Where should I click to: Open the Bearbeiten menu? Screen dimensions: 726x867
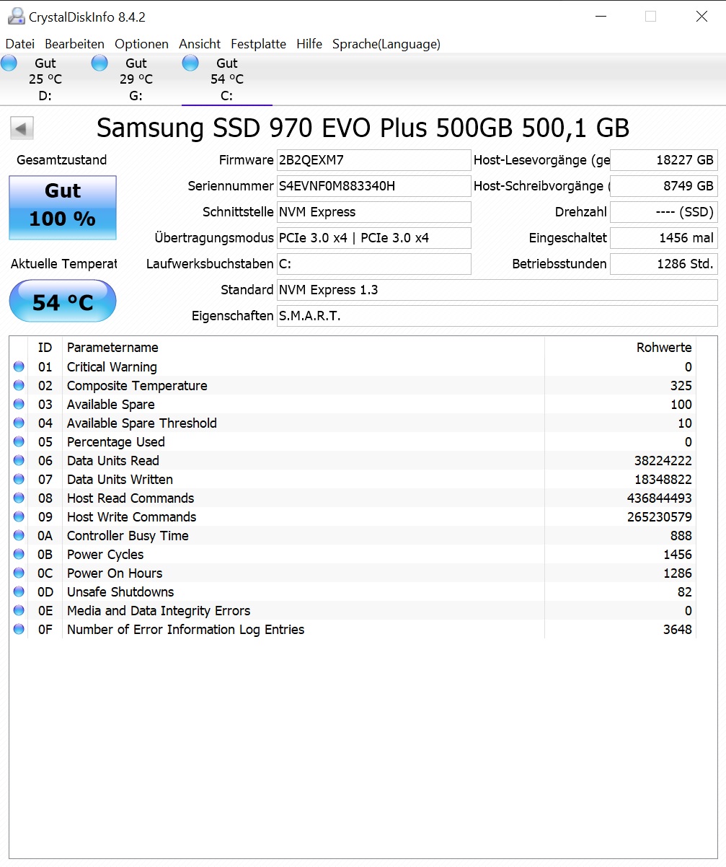(75, 44)
